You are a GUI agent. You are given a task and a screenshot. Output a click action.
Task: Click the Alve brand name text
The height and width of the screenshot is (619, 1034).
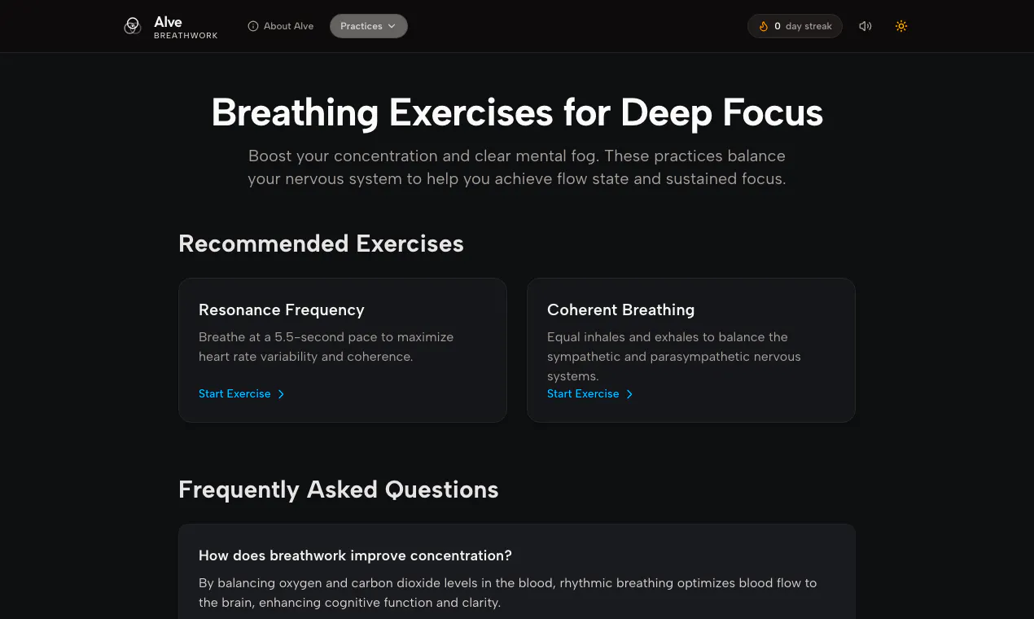[168, 22]
